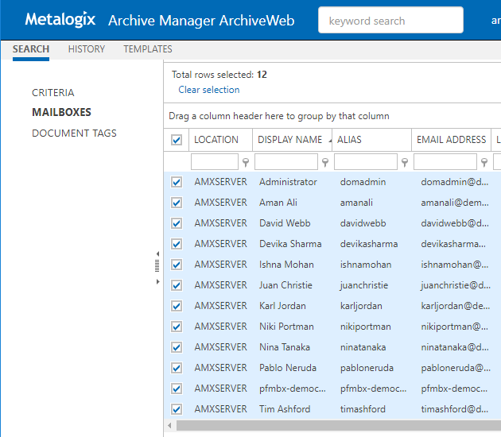Click the Clear selection link
The height and width of the screenshot is (437, 501).
click(209, 90)
